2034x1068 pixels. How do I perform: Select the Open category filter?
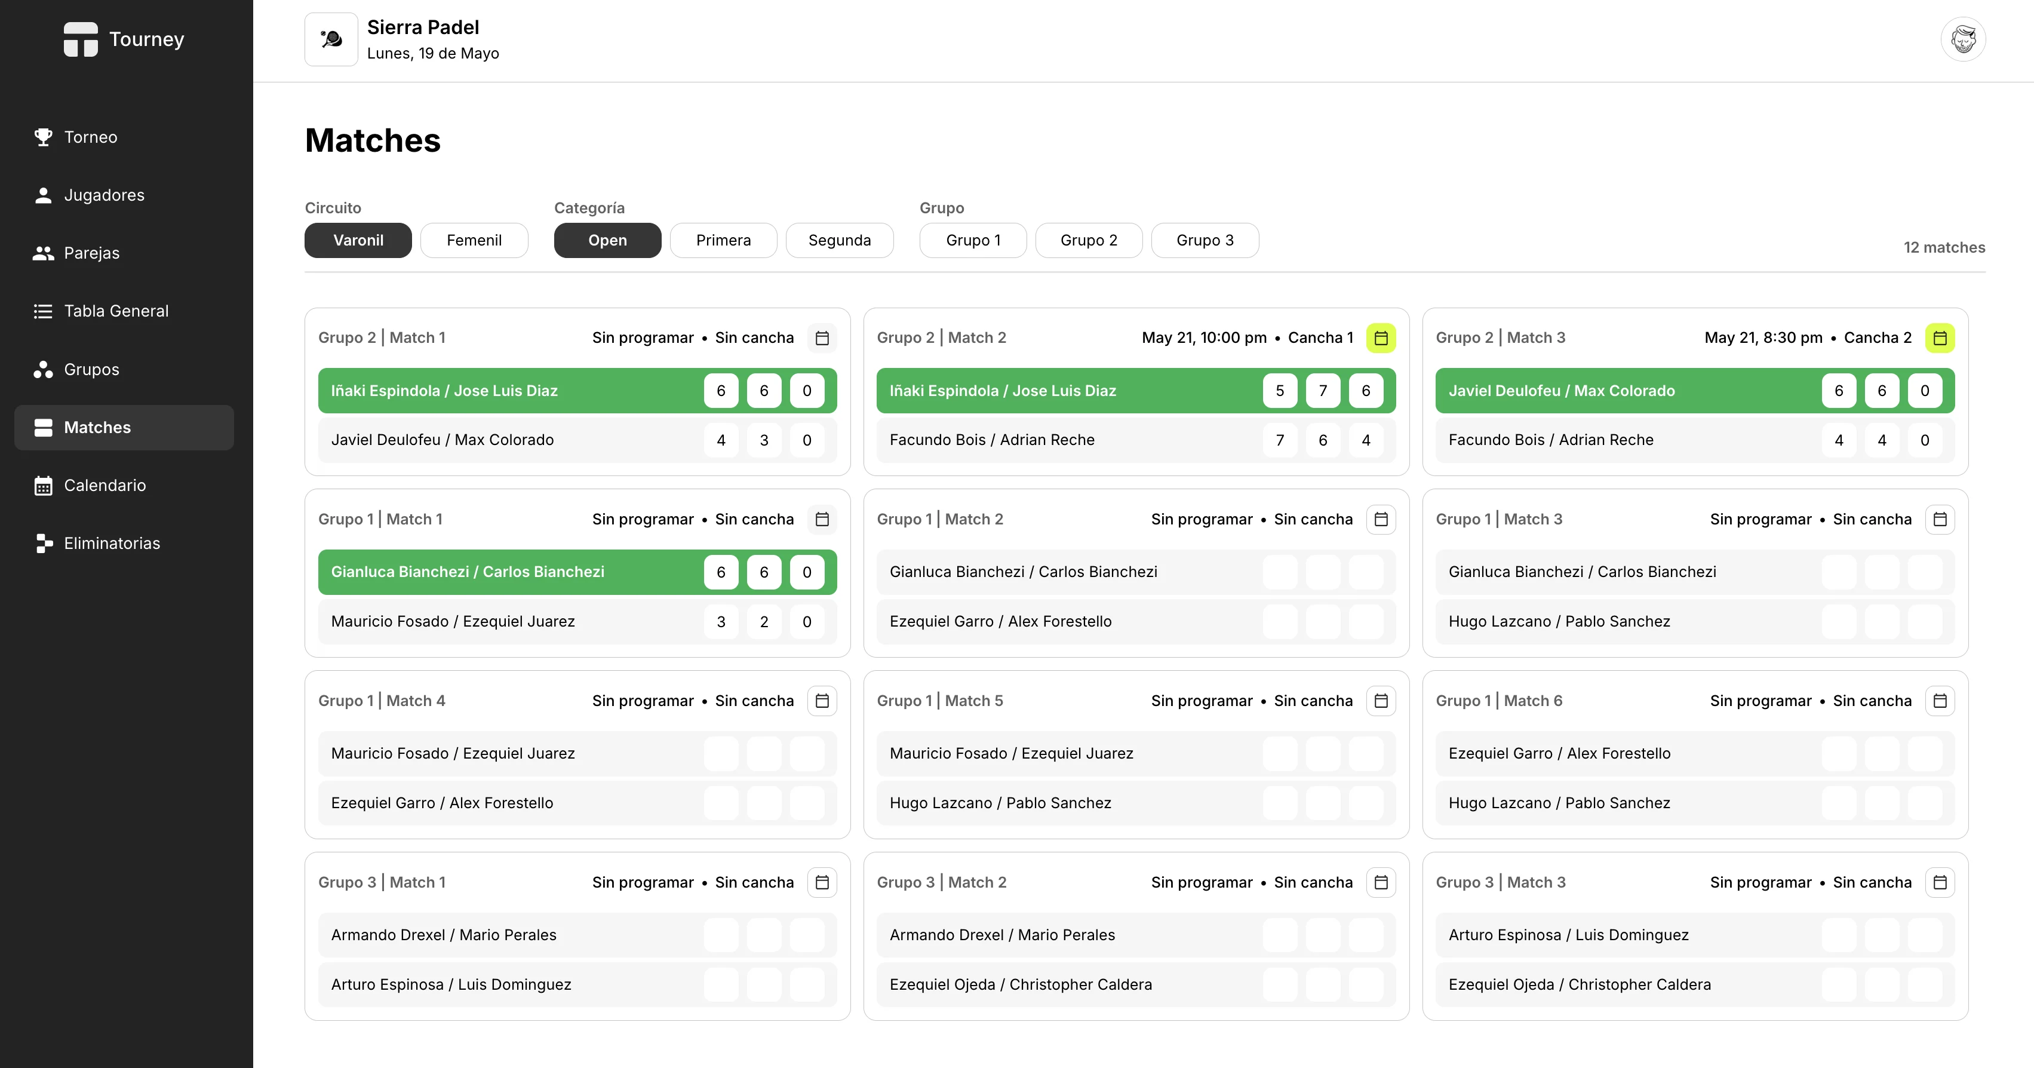pos(607,240)
